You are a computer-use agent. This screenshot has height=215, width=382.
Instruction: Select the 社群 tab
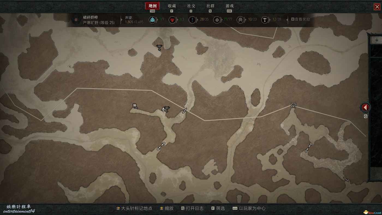[x=210, y=6]
